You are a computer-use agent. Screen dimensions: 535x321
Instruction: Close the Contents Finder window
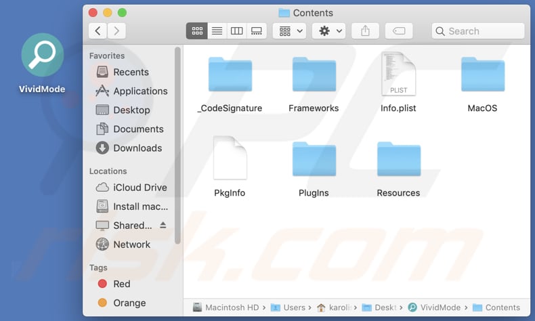93,13
